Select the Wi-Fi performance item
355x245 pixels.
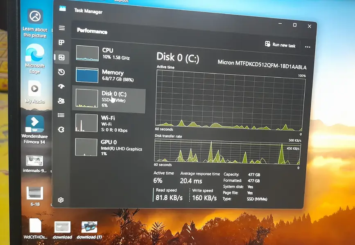click(x=109, y=123)
